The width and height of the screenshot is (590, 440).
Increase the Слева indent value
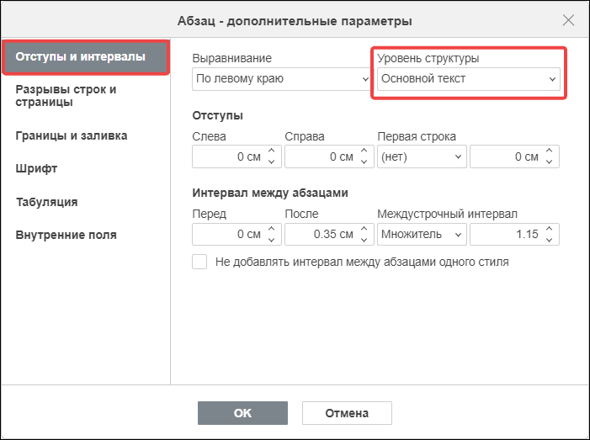[x=272, y=151]
